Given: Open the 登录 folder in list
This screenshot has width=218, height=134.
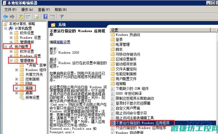Looking at the screenshot, I should (x=119, y=39).
